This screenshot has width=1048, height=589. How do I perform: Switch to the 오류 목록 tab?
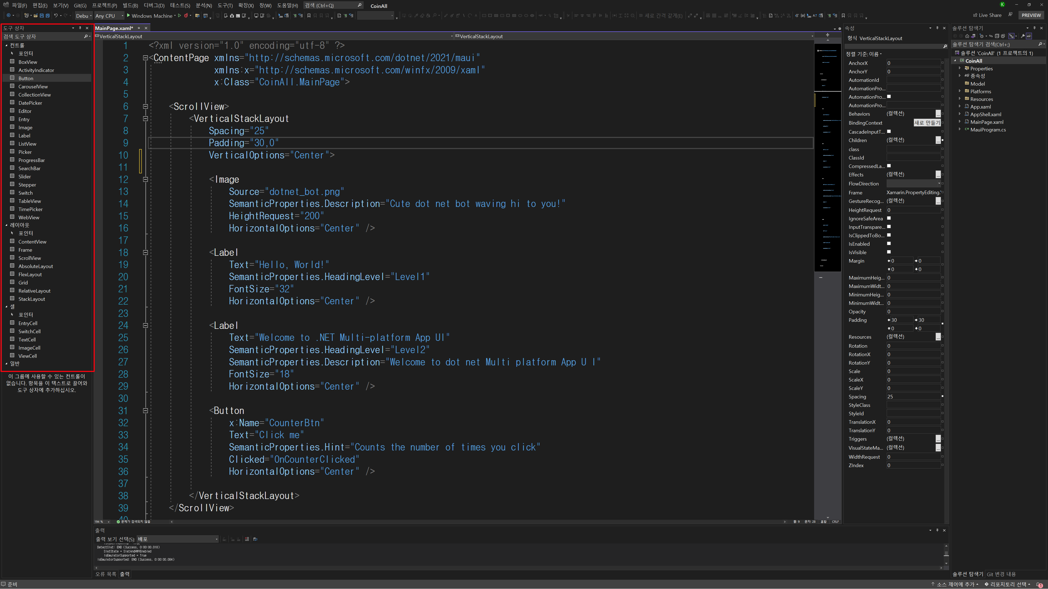(x=105, y=574)
